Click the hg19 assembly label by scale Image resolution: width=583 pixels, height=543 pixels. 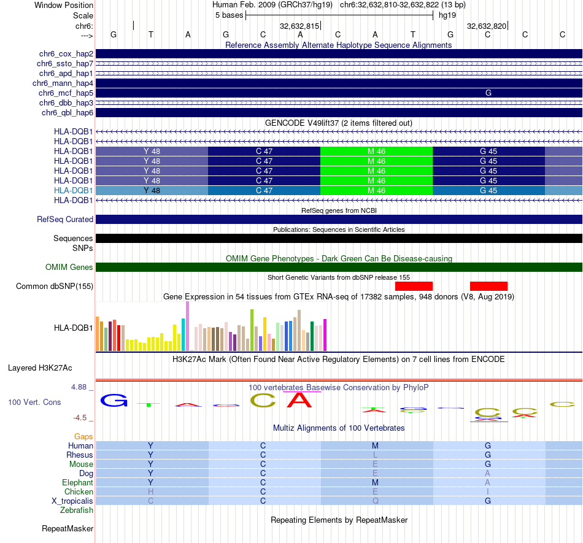[447, 15]
